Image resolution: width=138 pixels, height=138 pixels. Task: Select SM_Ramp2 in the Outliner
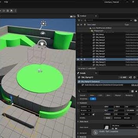click(x=107, y=37)
